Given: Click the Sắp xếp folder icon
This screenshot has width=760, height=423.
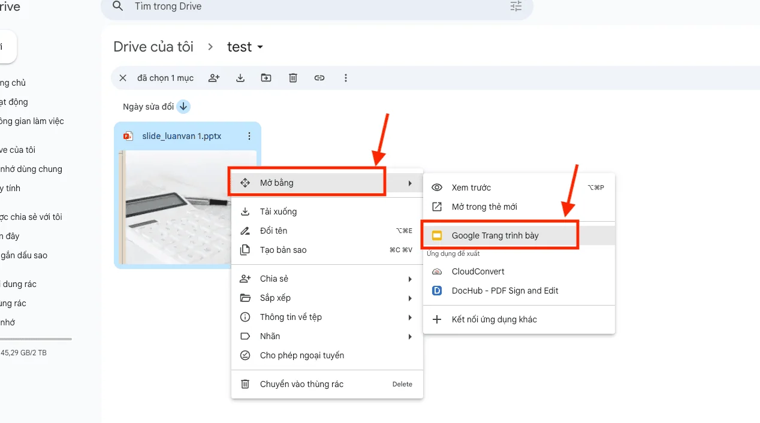Looking at the screenshot, I should tap(245, 298).
